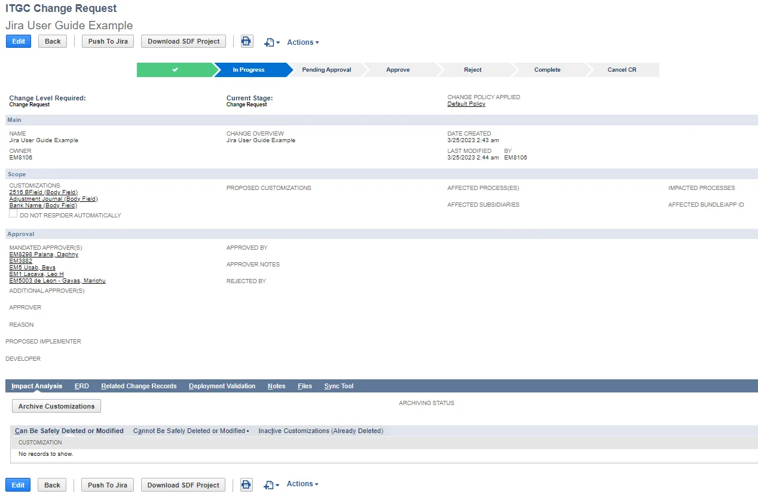Open approver EM5 Ucab, Bevs link
Viewport: 758px width, 497px height.
(32, 268)
